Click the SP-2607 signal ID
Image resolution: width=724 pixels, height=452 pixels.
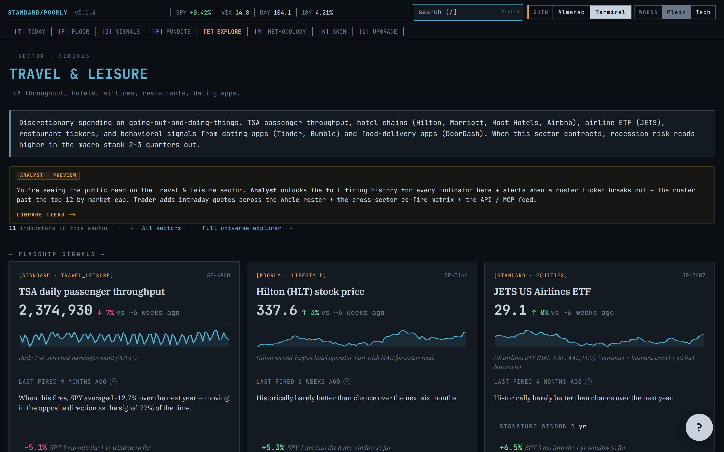coord(694,275)
